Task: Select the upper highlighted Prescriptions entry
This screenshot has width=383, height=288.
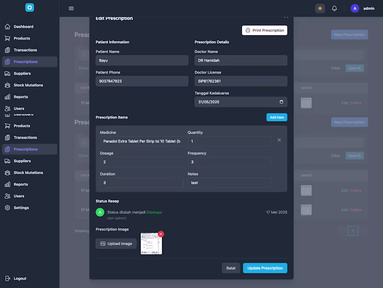Action: tap(30, 62)
